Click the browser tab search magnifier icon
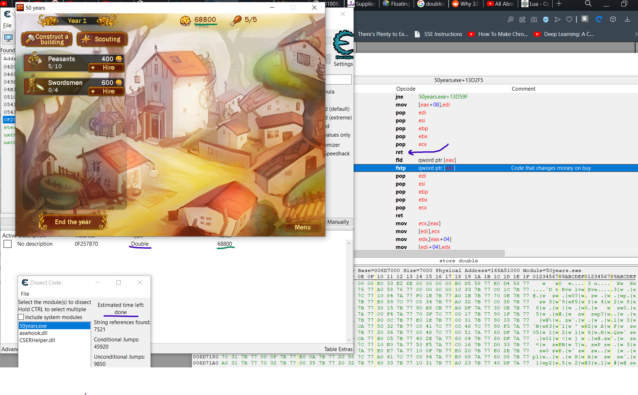 tap(588, 4)
